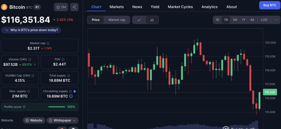The image size is (281, 129).
Task: Open the share icon button
Action: [74, 7]
